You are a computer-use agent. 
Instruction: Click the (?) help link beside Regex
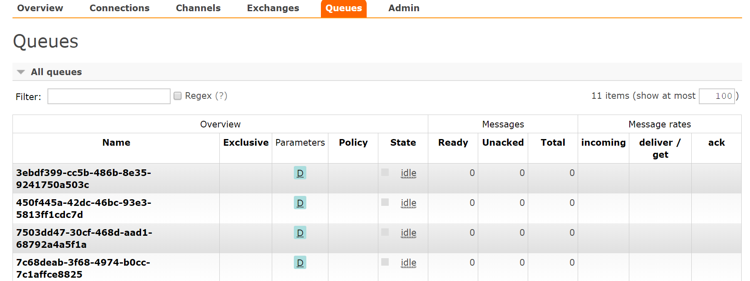(x=221, y=96)
